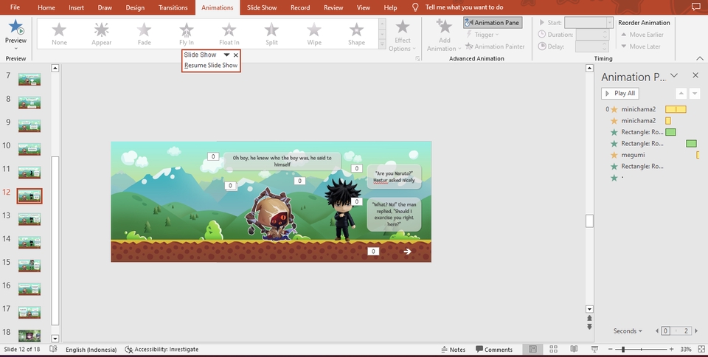Open Notes in status bar

[x=454, y=350]
